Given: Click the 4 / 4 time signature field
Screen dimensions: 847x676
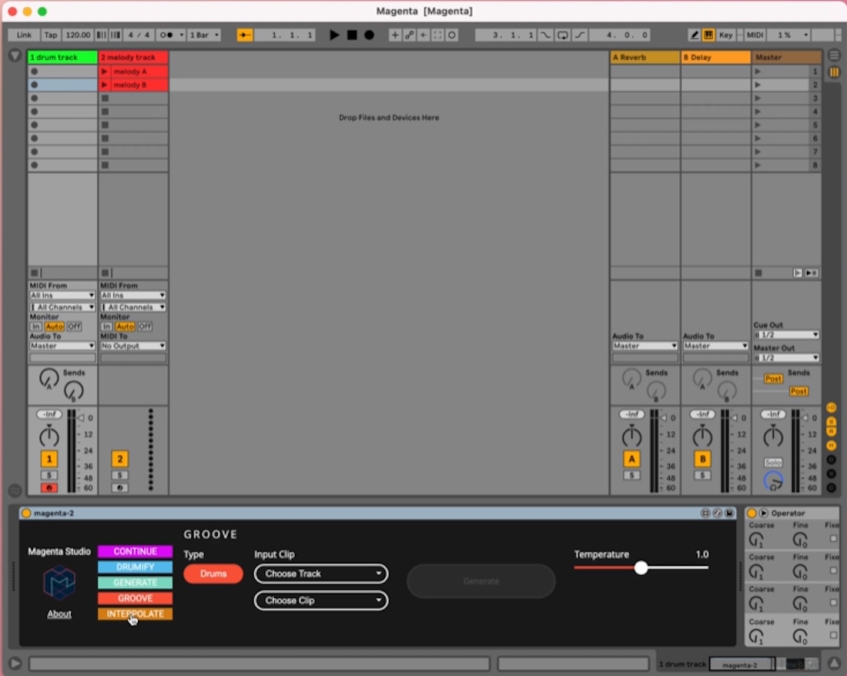Looking at the screenshot, I should (139, 35).
